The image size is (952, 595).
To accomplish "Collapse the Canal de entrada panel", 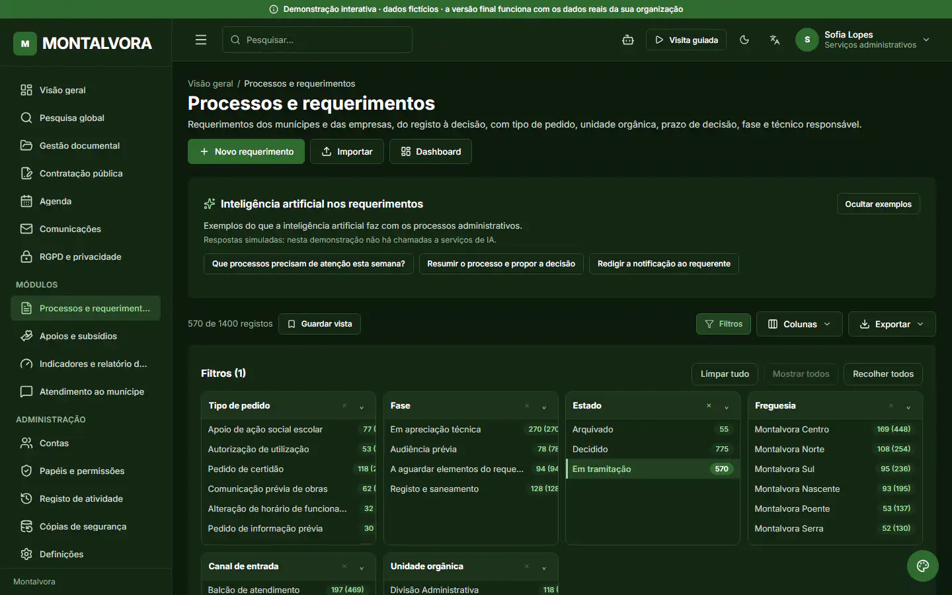I will 362,567.
